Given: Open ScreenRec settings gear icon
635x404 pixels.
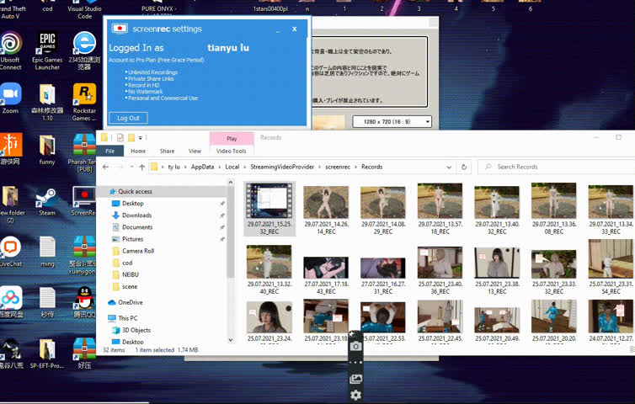Looking at the screenshot, I should pos(355,395).
